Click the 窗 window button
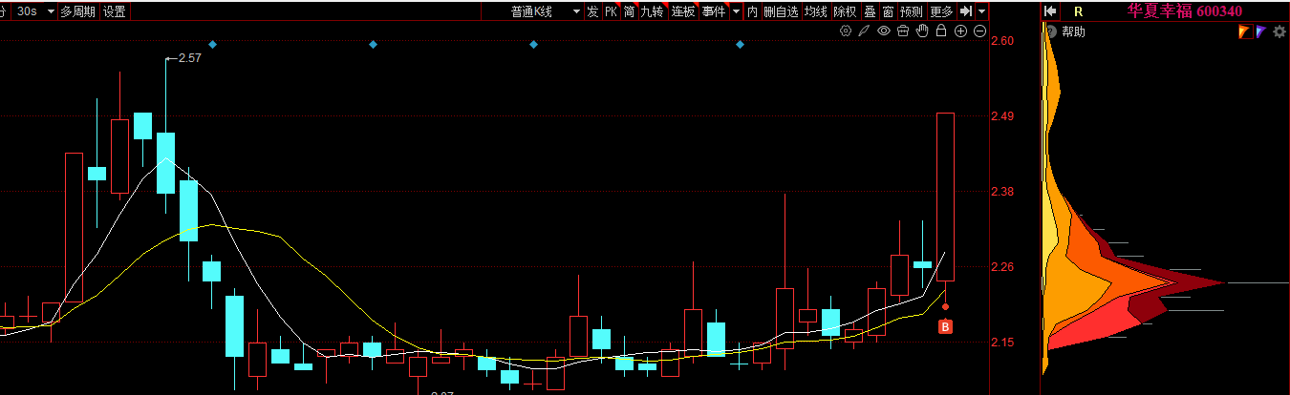 tap(888, 11)
